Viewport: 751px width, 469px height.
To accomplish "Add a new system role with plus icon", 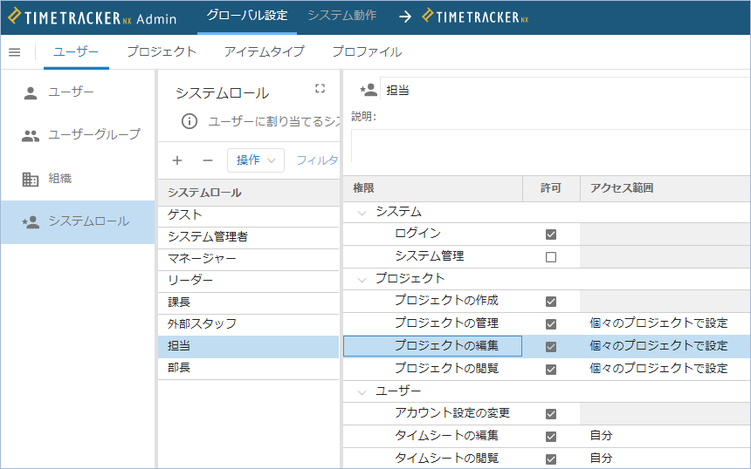I will 177,160.
